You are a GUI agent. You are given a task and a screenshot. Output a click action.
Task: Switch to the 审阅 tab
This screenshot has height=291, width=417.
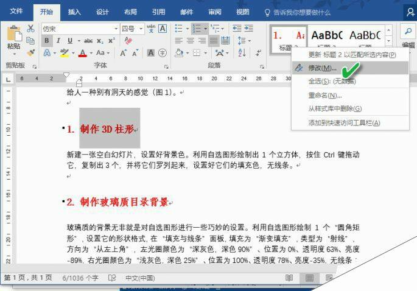coord(215,12)
